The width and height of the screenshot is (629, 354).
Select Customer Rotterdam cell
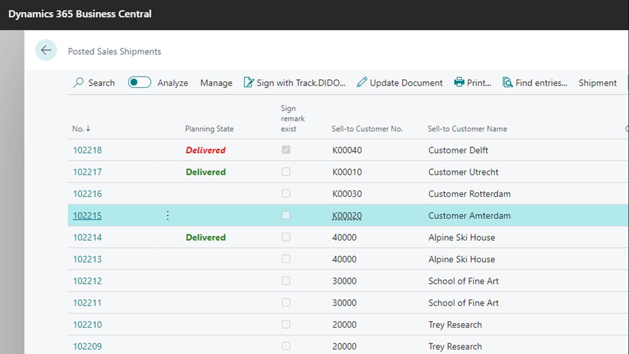(469, 194)
